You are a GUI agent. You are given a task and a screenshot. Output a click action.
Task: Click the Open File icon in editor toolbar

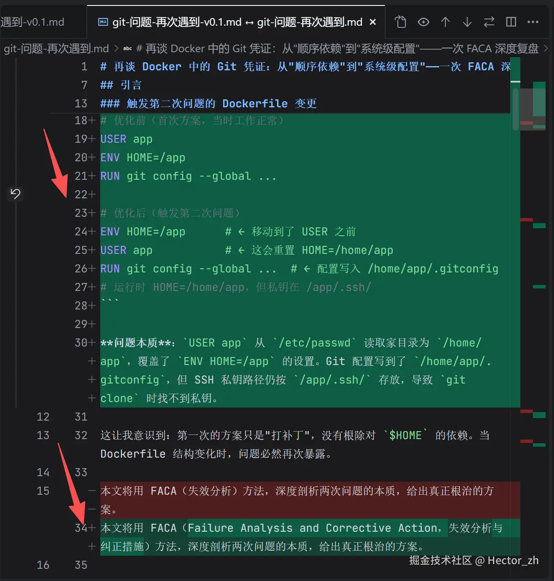click(x=401, y=22)
